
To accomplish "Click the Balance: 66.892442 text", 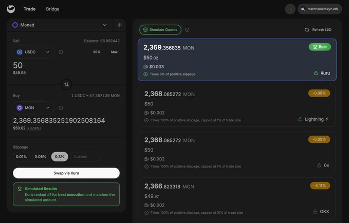I will coord(102,41).
